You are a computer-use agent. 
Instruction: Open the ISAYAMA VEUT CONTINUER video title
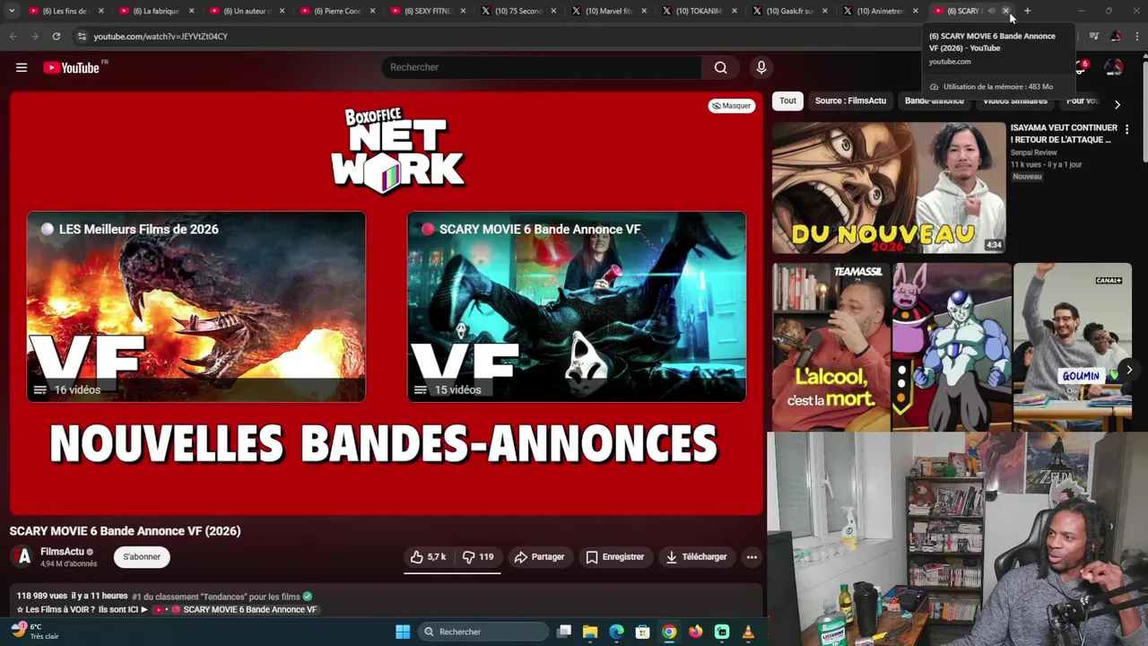(1064, 134)
